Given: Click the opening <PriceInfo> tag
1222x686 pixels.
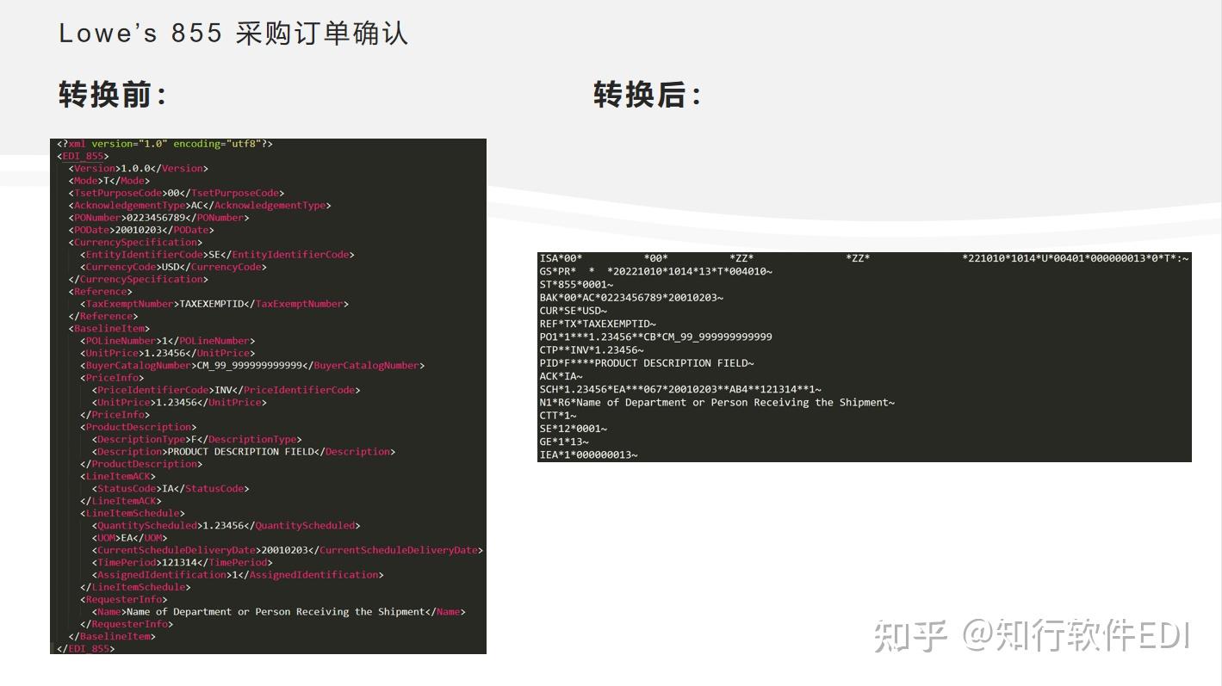Looking at the screenshot, I should [112, 378].
